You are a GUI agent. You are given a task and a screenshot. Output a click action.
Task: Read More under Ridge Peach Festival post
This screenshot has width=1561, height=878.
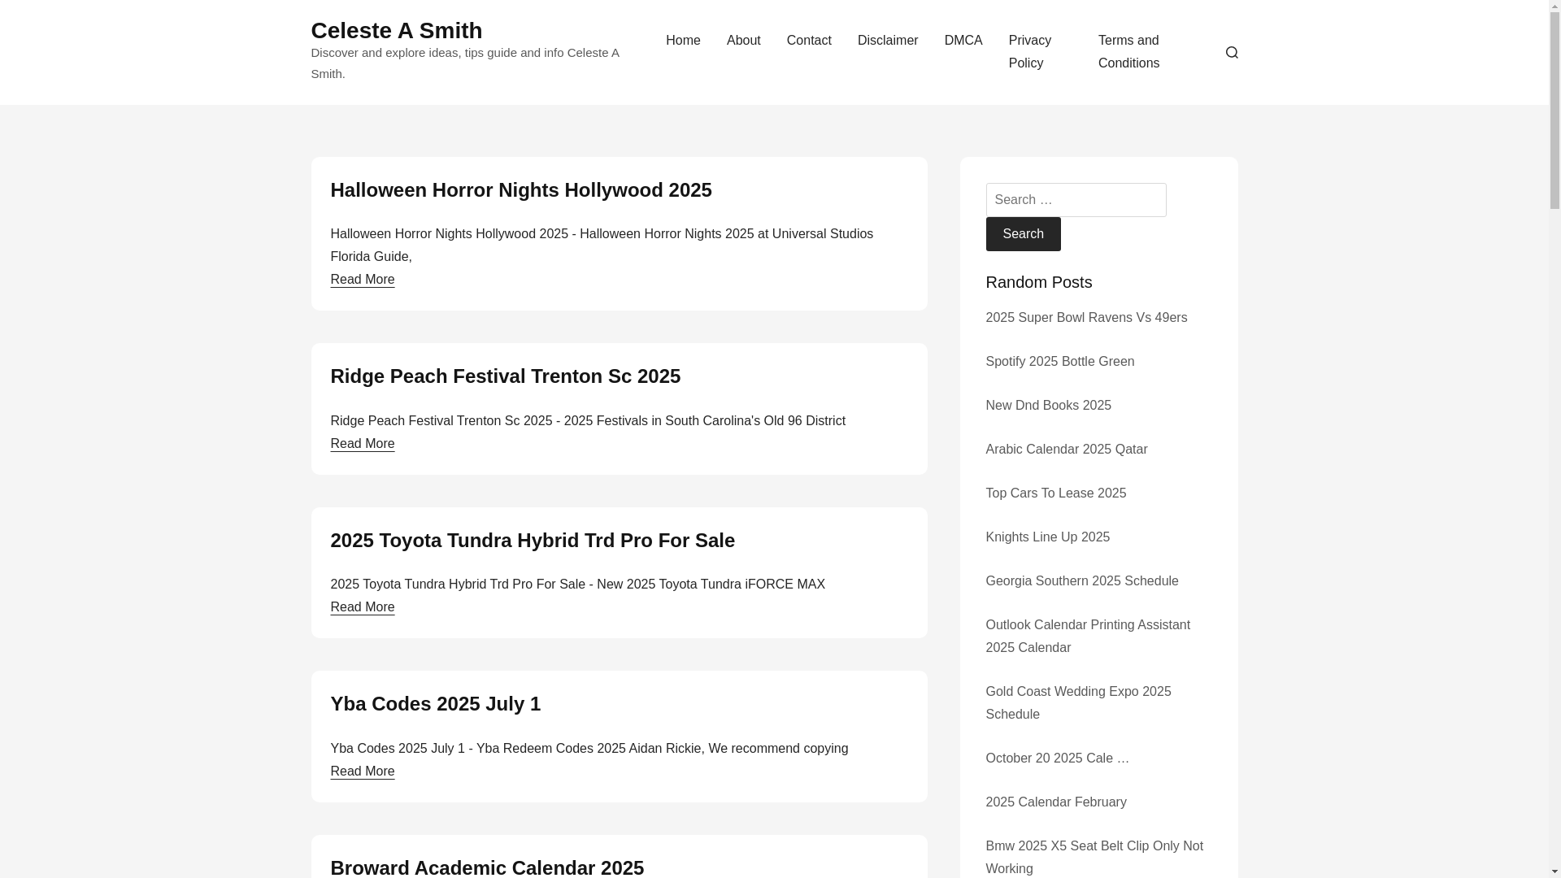[362, 444]
